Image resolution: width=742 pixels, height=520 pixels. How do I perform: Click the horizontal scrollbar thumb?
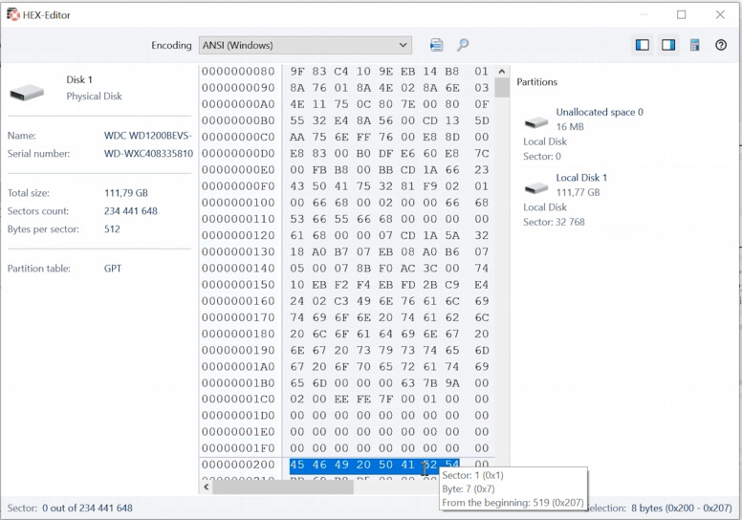[283, 487]
